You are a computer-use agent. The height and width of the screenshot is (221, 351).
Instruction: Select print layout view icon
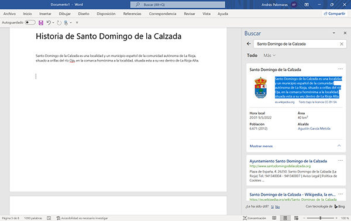(285, 218)
